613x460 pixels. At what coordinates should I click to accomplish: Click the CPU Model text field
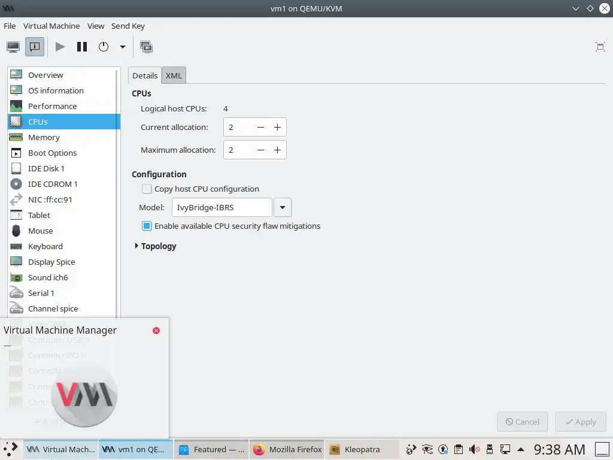(x=222, y=207)
